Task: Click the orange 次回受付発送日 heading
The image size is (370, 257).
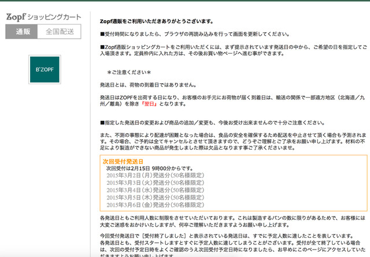Action: [123, 161]
